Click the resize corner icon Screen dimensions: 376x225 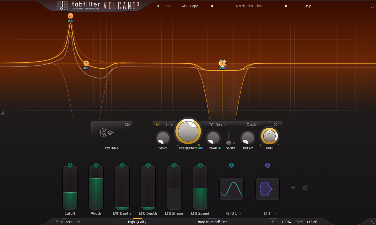373,222
